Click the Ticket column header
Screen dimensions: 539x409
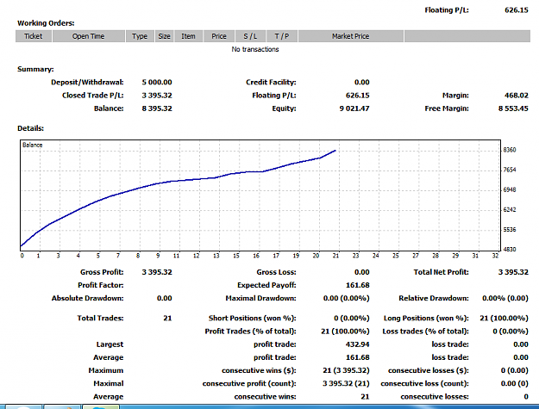(x=34, y=36)
